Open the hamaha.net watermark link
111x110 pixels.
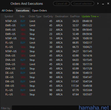(94, 108)
